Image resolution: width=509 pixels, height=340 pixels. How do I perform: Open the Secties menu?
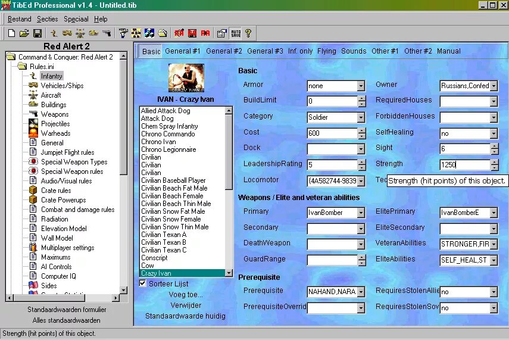click(48, 19)
